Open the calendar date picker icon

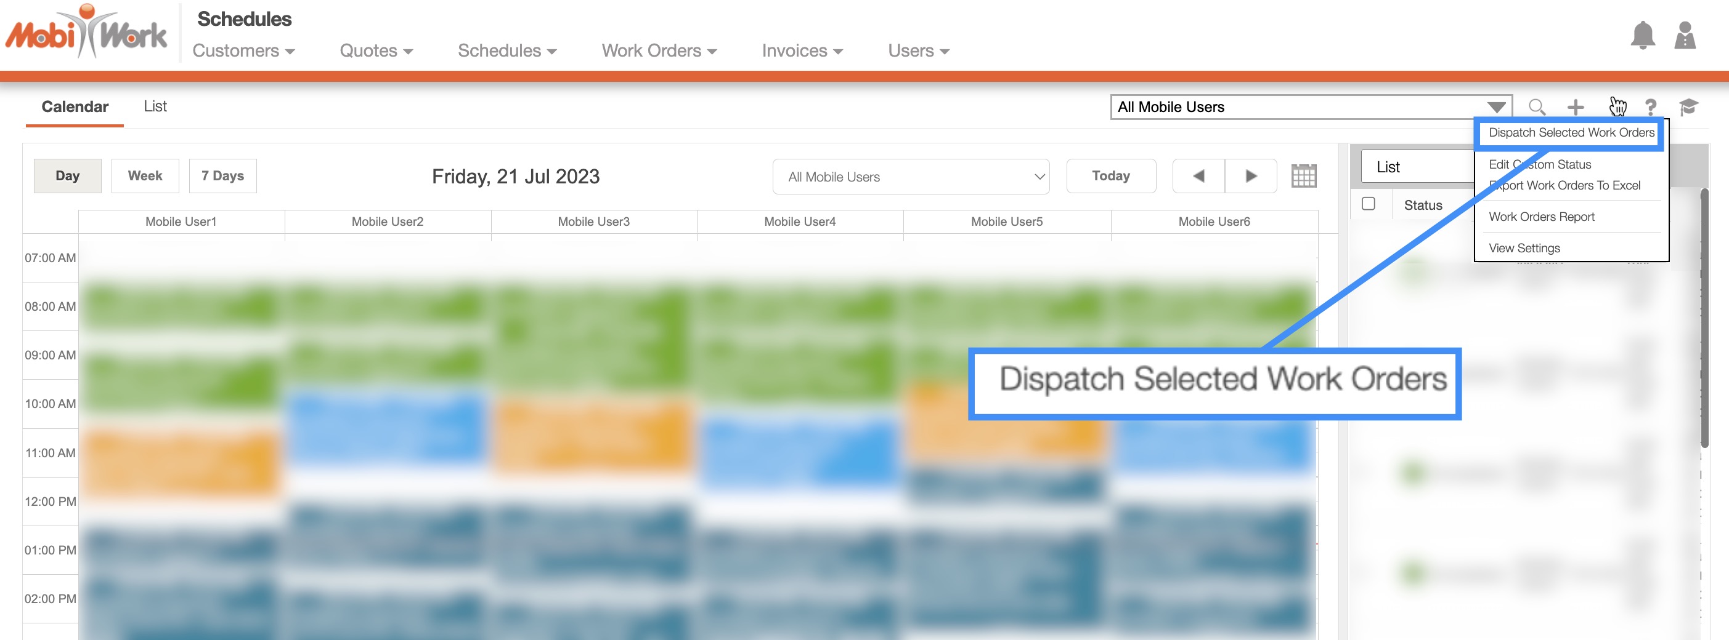[x=1303, y=176]
